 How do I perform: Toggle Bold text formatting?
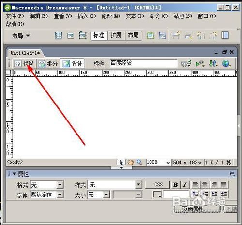176,185
